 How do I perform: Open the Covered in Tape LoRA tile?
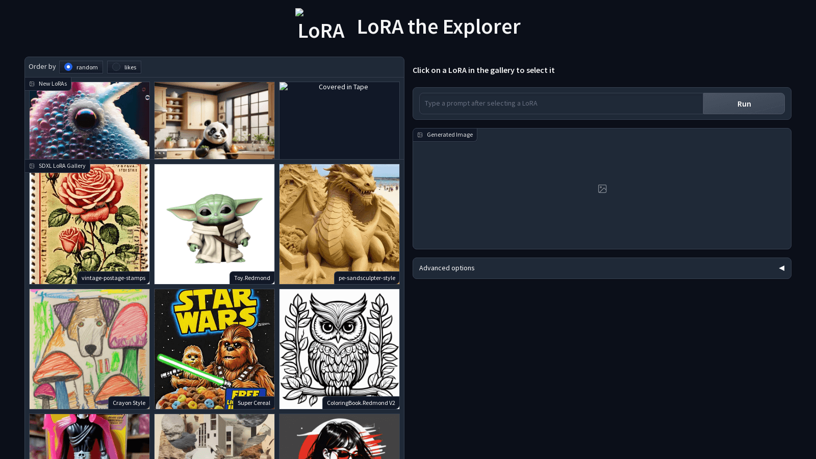pyautogui.click(x=339, y=120)
